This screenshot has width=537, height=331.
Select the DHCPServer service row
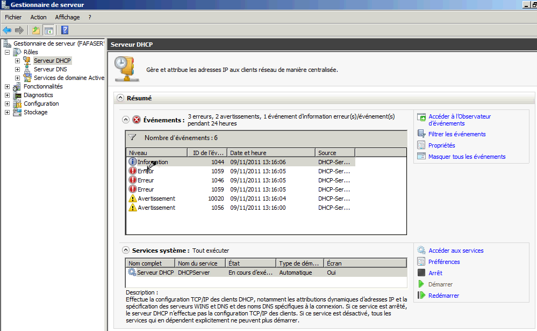[x=267, y=272]
